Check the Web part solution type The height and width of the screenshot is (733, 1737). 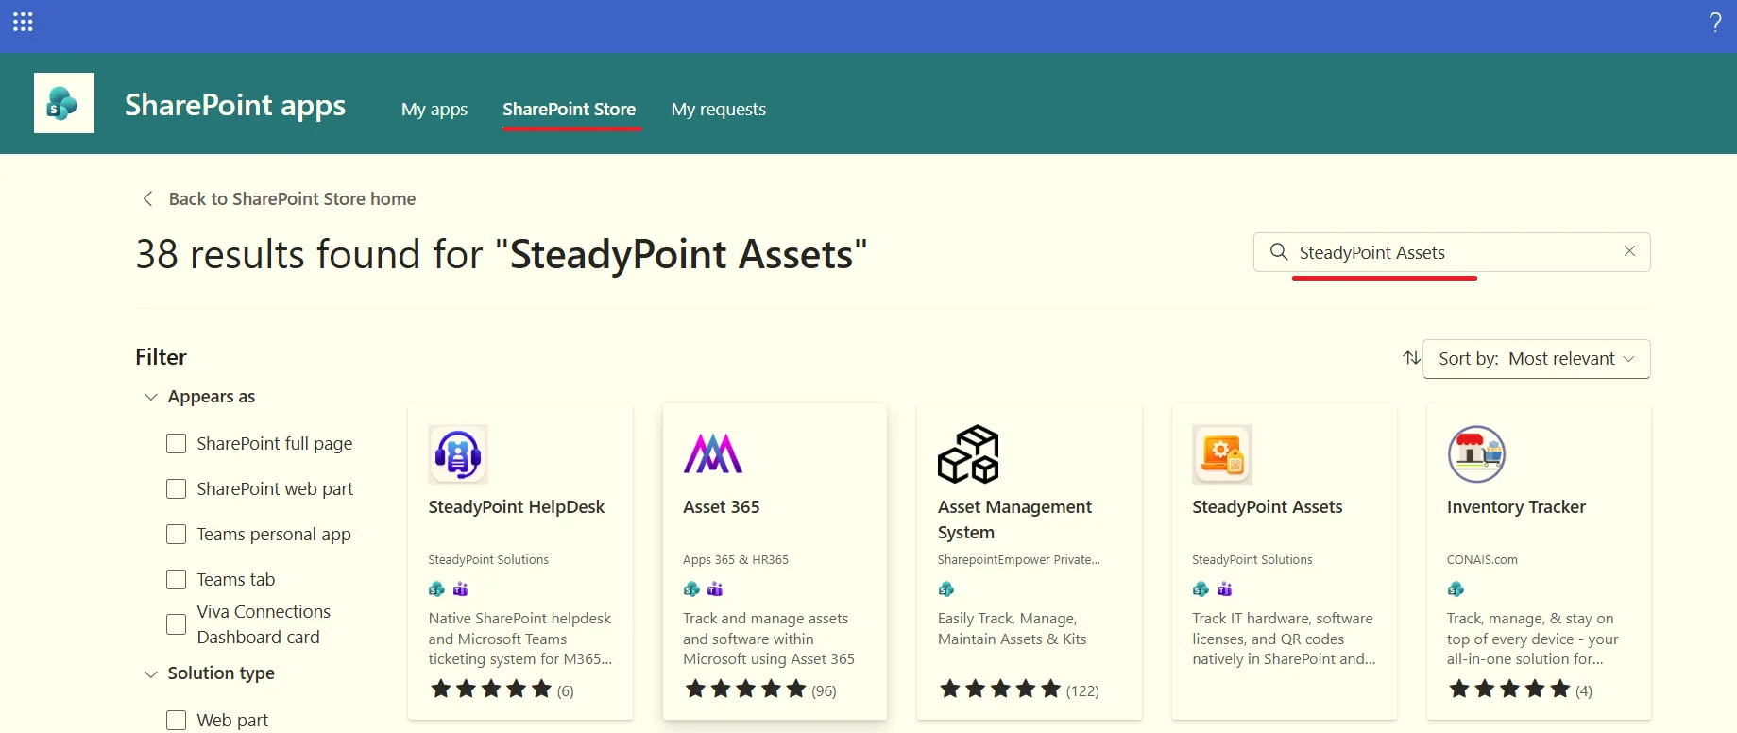177,721
